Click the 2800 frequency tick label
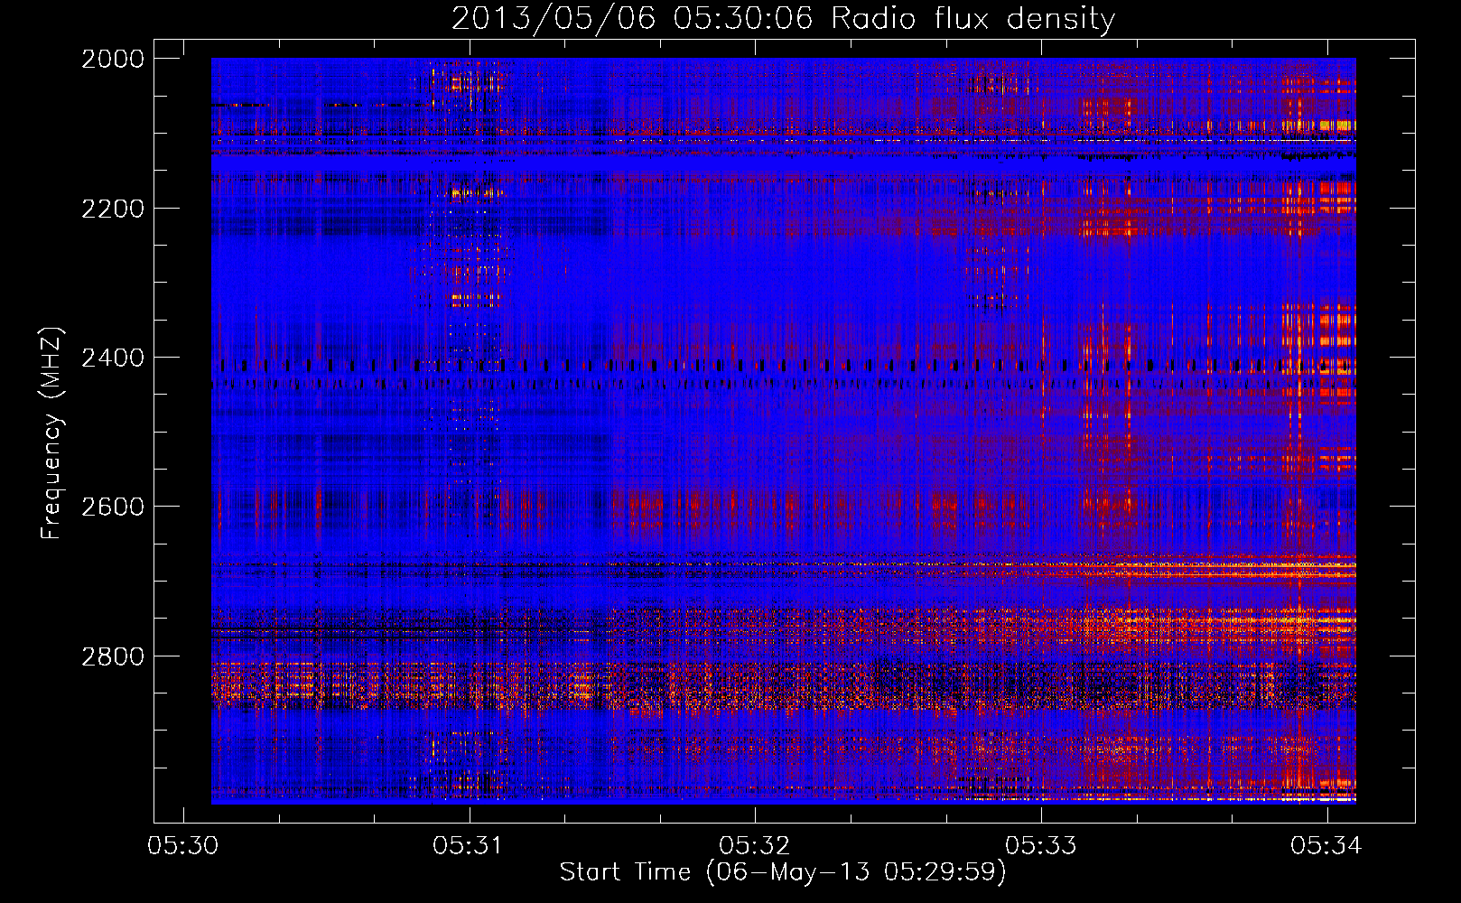 tap(113, 656)
